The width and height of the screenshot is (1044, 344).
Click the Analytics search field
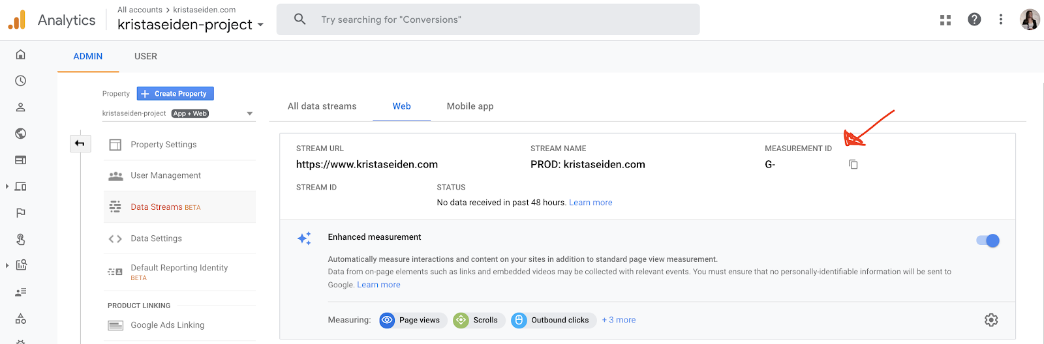point(488,20)
